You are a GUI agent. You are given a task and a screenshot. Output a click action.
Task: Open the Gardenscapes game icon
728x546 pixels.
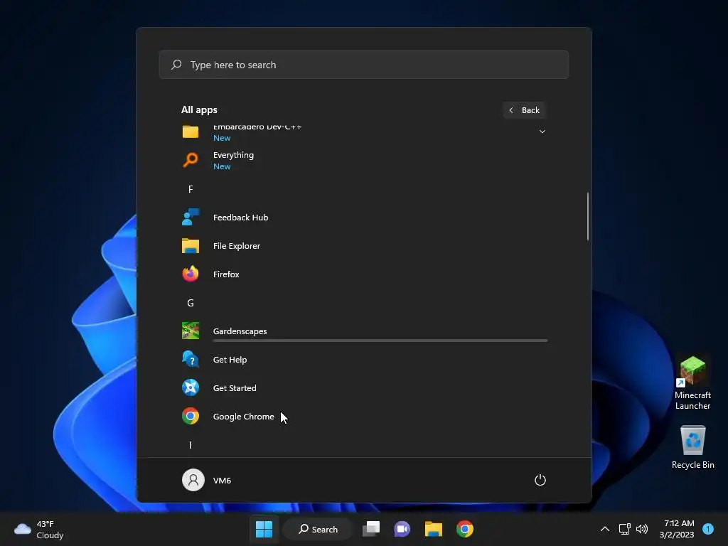tap(191, 331)
